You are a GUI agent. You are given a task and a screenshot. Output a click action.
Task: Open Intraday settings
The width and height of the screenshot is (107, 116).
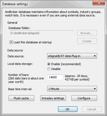click(x=53, y=98)
